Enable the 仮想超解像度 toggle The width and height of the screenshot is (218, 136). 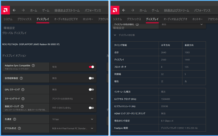(x=91, y=78)
